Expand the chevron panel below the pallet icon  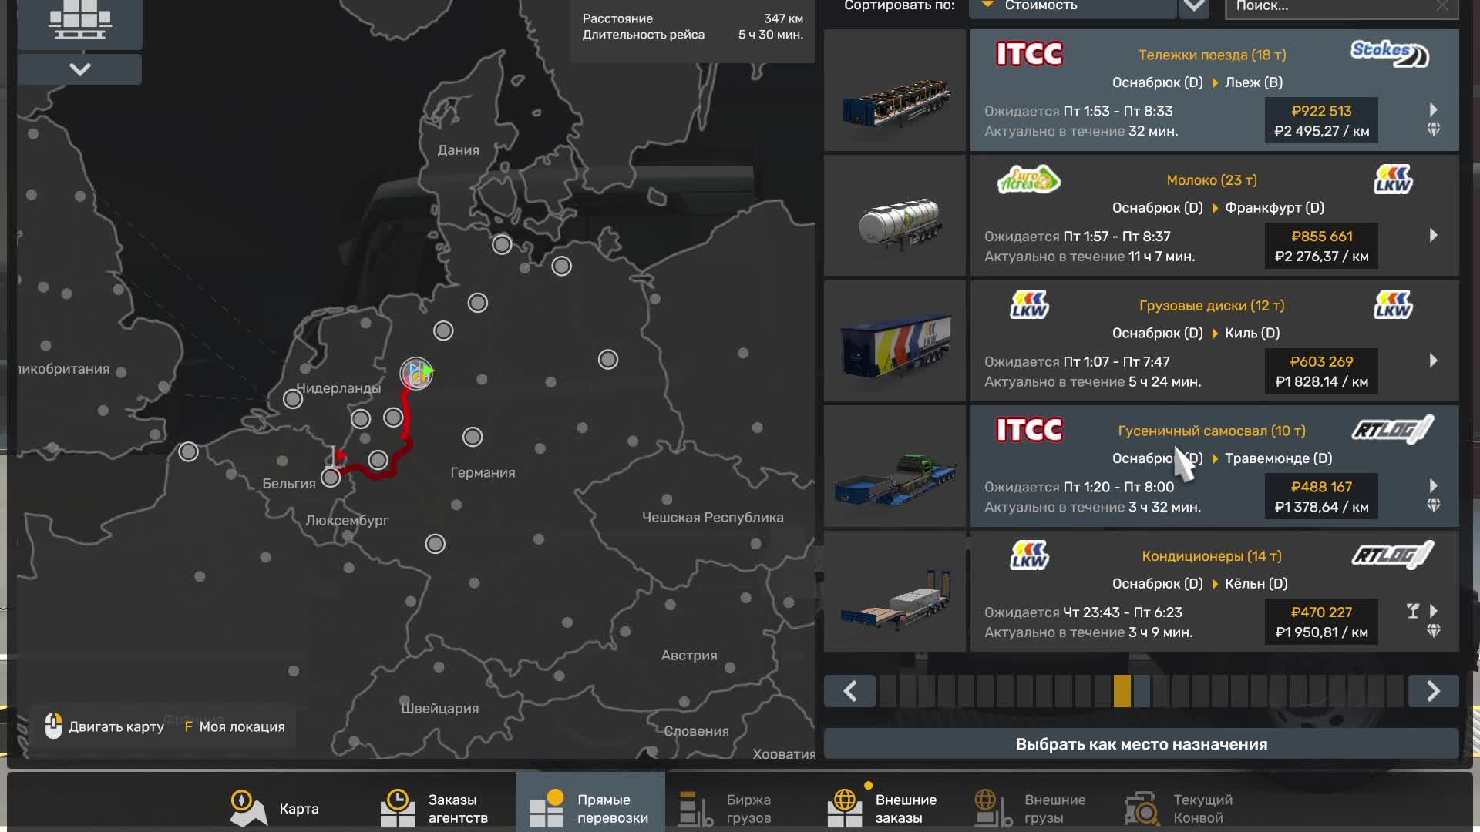[79, 69]
